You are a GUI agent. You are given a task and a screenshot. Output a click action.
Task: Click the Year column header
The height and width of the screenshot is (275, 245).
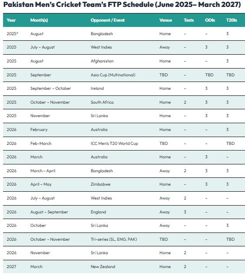[11, 20]
